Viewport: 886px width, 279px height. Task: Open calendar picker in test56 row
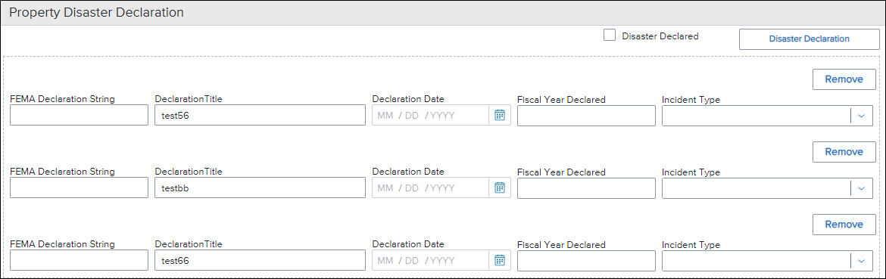[500, 116]
